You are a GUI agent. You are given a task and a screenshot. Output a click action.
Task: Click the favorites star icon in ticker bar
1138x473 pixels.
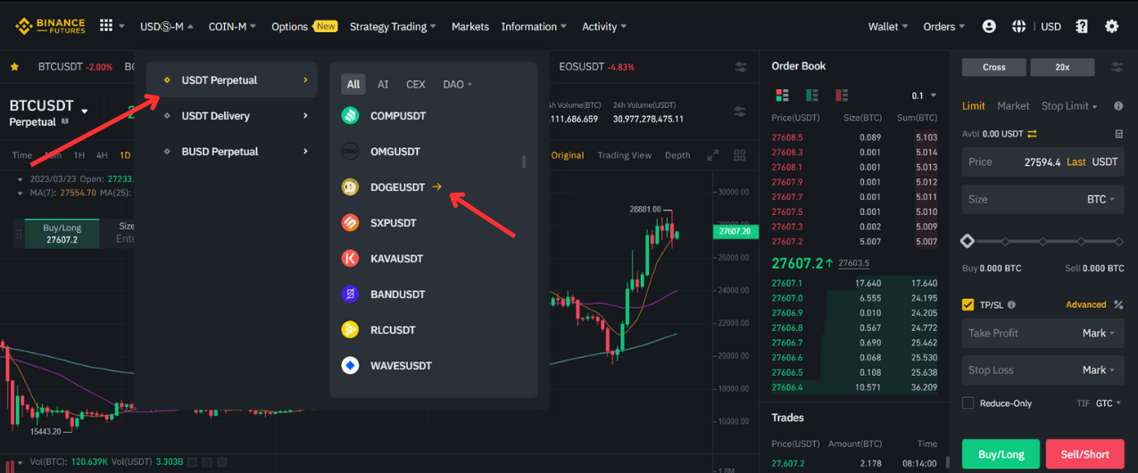14,67
